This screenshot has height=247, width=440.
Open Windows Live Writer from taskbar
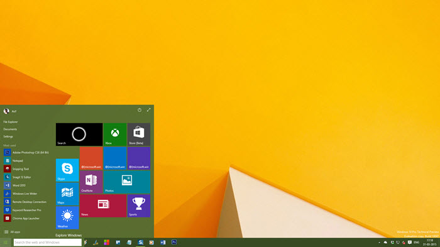(x=96, y=243)
